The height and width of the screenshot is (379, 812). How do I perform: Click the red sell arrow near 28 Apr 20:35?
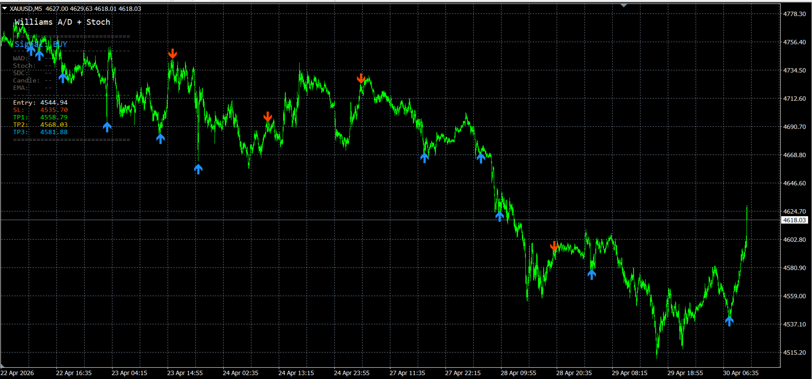pos(554,246)
